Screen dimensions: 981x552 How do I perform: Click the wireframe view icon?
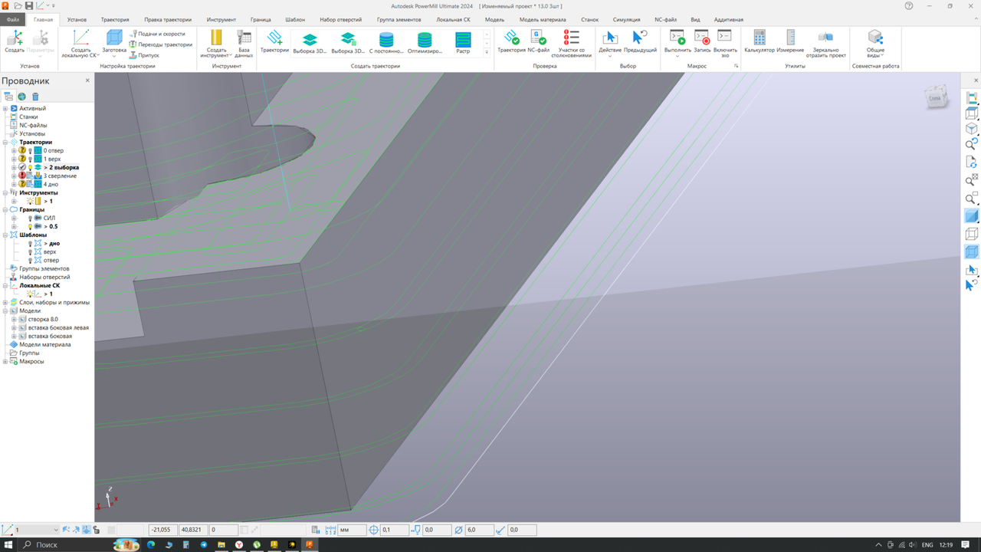coord(972,235)
